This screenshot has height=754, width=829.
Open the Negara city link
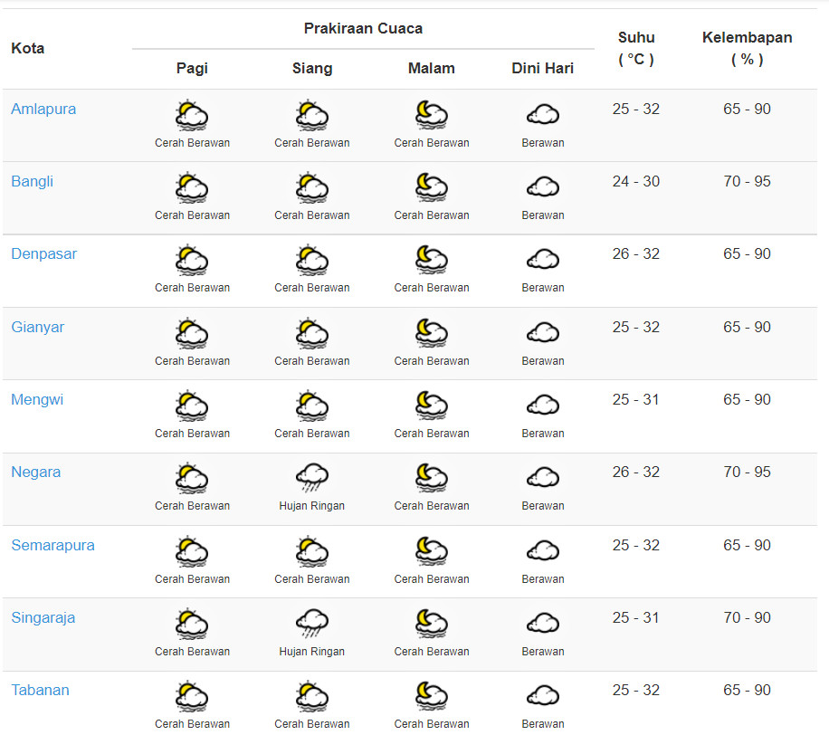coord(36,472)
